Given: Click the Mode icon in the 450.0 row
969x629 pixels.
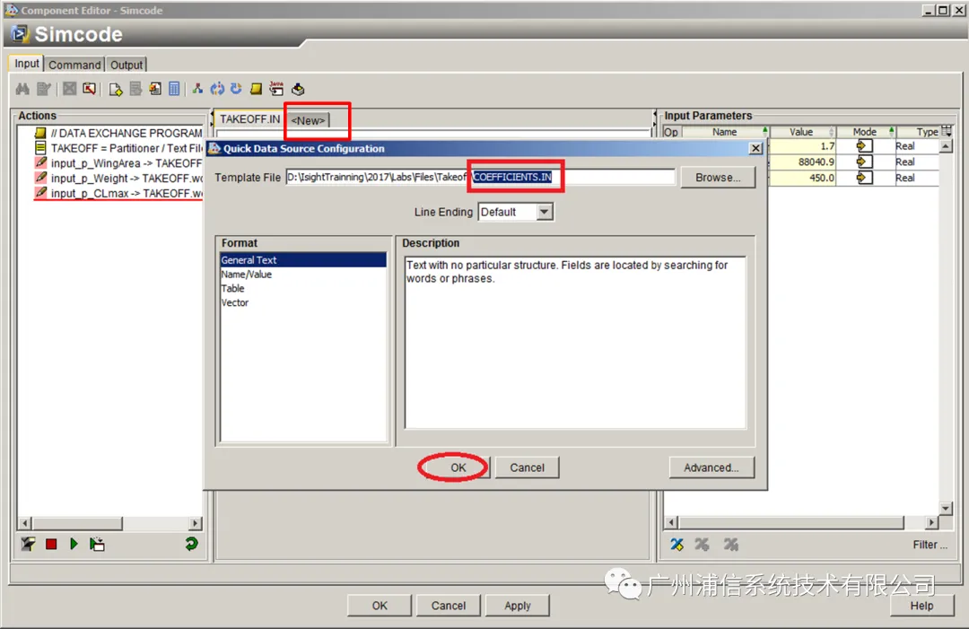Looking at the screenshot, I should pos(864,178).
